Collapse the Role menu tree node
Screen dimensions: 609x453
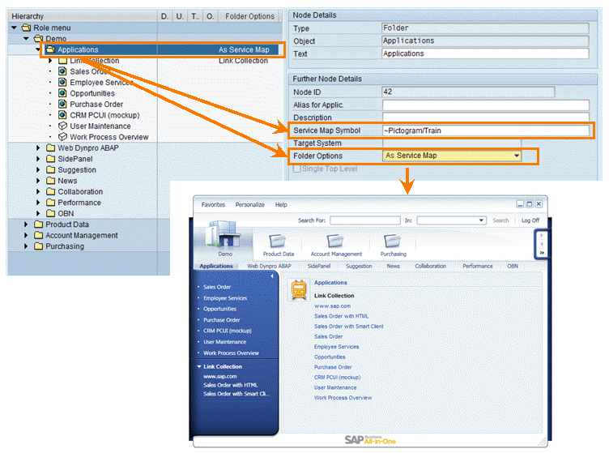point(15,28)
